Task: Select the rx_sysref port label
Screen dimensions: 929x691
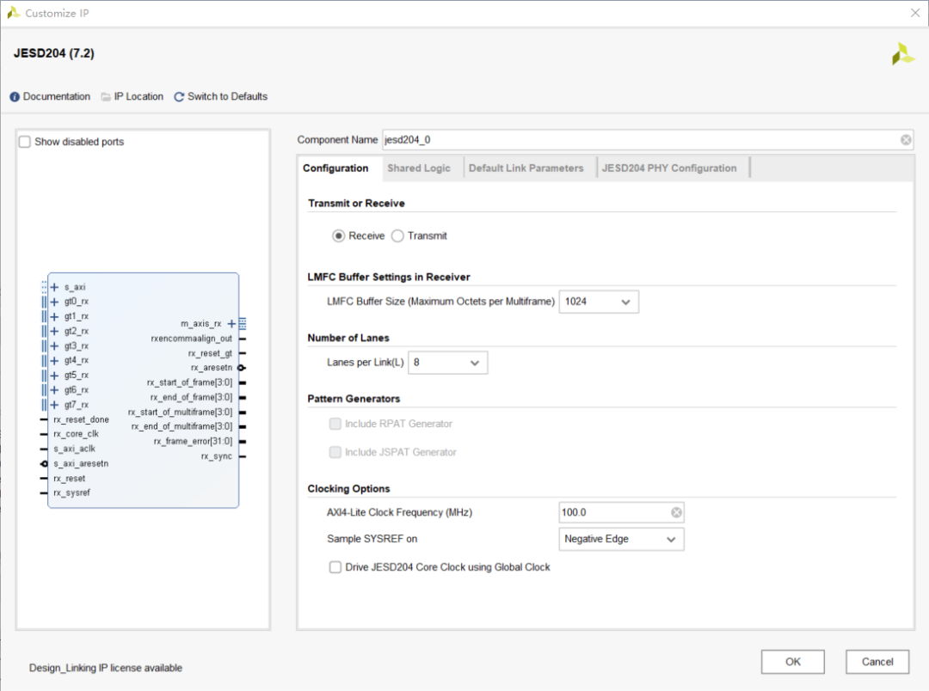Action: click(x=71, y=493)
